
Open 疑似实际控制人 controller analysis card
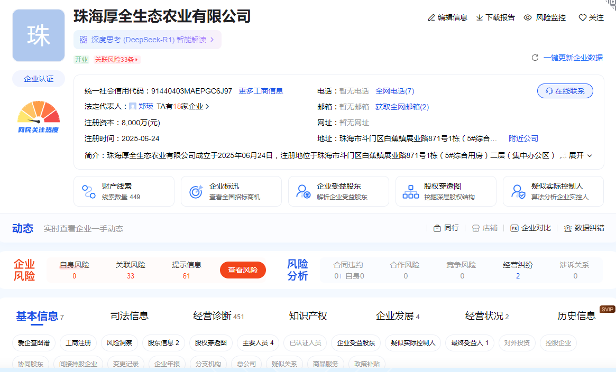pyautogui.click(x=553, y=191)
